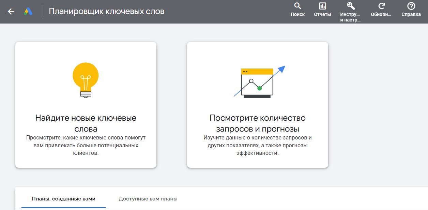
Task: Open help via the question mark icon
Action: [411, 6]
